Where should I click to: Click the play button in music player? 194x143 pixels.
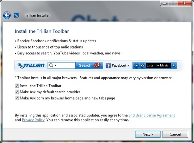click(136, 65)
